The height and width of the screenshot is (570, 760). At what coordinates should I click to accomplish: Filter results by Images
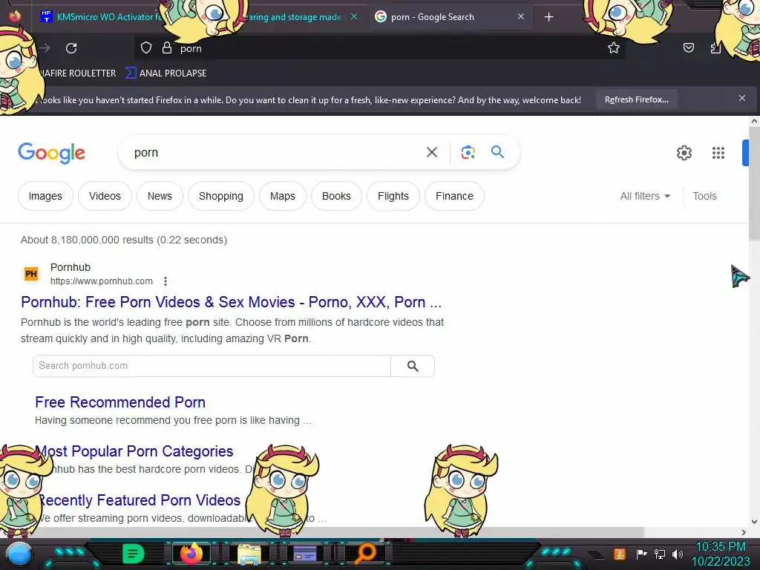[45, 196]
